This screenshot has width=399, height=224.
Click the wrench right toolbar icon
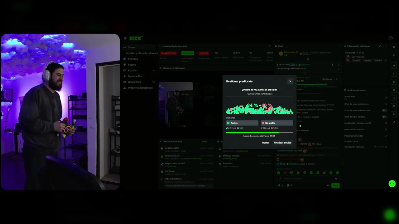[x=394, y=114]
